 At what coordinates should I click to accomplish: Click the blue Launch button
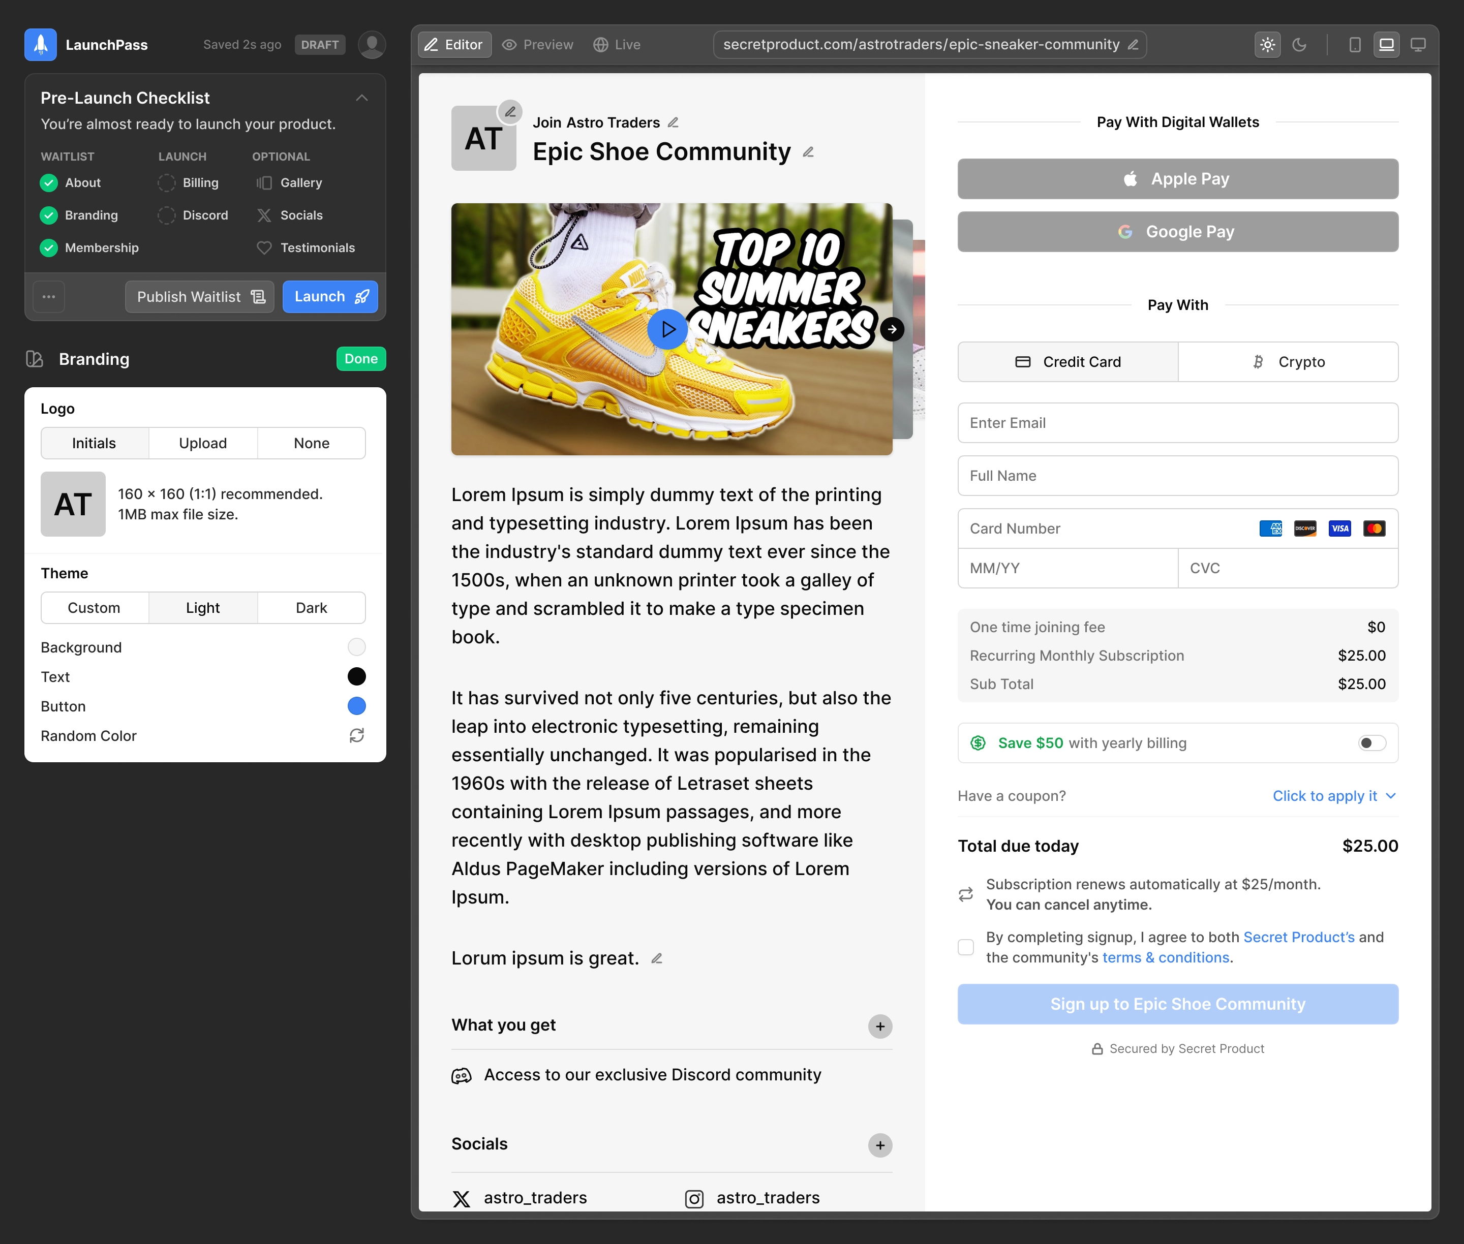pos(330,297)
